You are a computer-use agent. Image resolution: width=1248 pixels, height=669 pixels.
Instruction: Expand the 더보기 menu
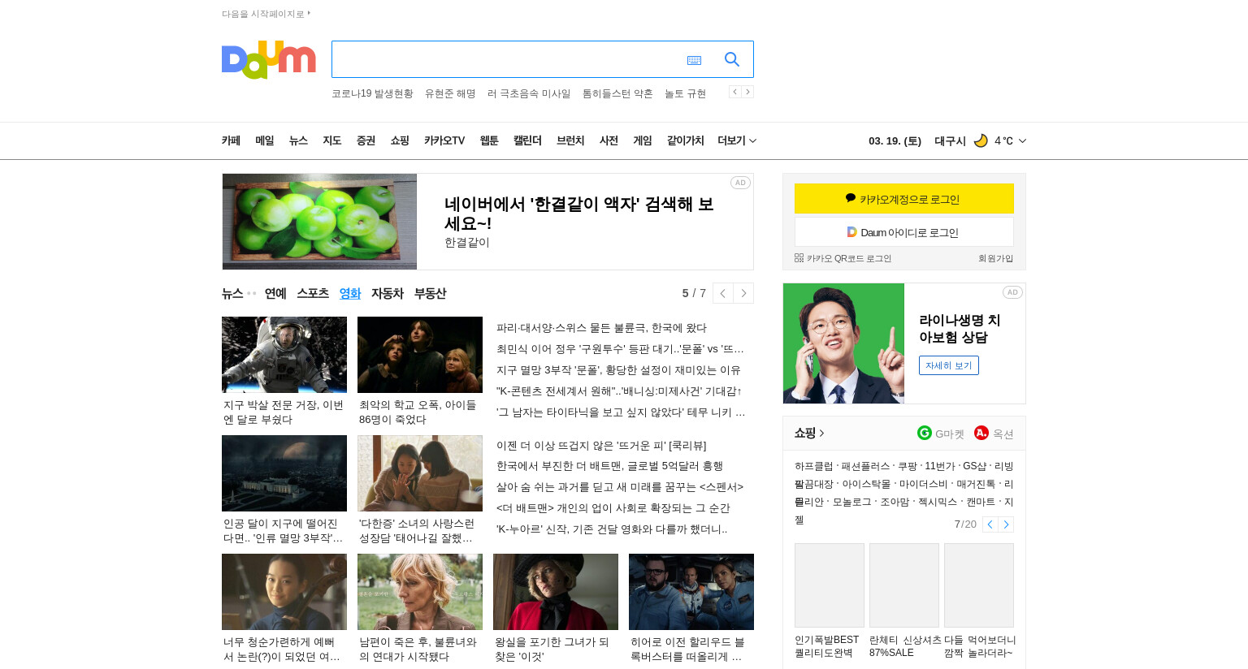pos(737,140)
